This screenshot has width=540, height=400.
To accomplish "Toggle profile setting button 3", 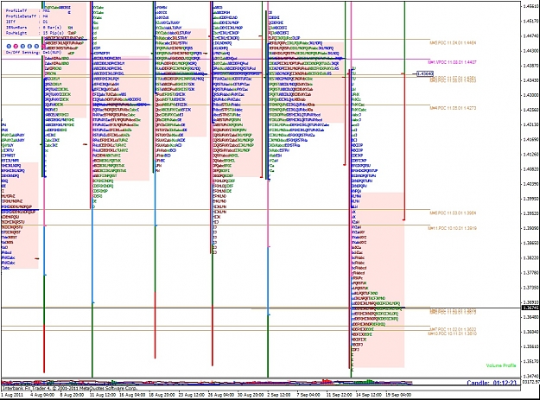I will pos(22,46).
